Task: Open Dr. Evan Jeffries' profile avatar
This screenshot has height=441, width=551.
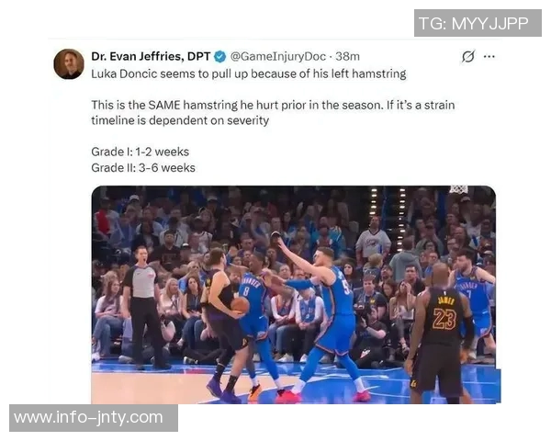Action: 69,64
